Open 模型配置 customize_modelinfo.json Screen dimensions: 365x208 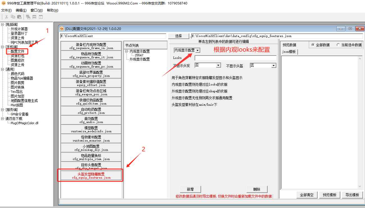tap(91, 130)
